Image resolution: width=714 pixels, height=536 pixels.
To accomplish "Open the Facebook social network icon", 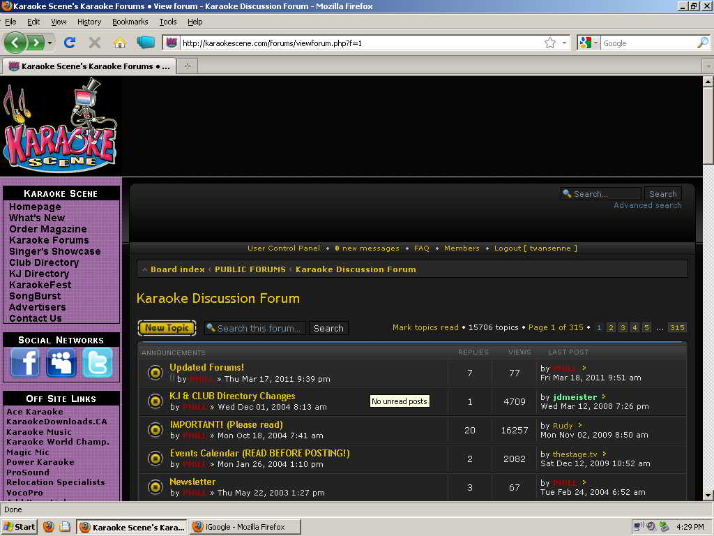I will coord(25,363).
